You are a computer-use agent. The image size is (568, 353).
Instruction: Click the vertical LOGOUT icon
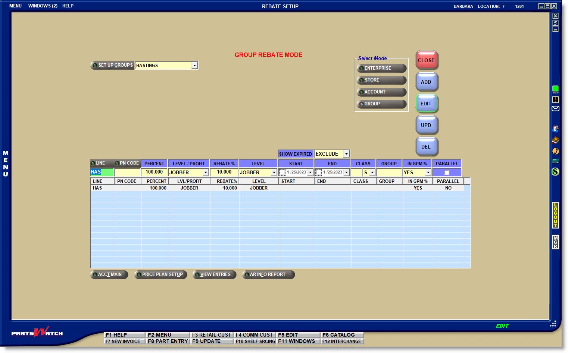(555, 215)
